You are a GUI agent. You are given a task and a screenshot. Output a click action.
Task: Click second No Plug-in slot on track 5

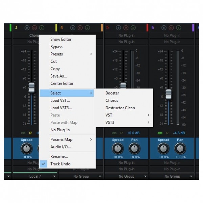point(126,42)
